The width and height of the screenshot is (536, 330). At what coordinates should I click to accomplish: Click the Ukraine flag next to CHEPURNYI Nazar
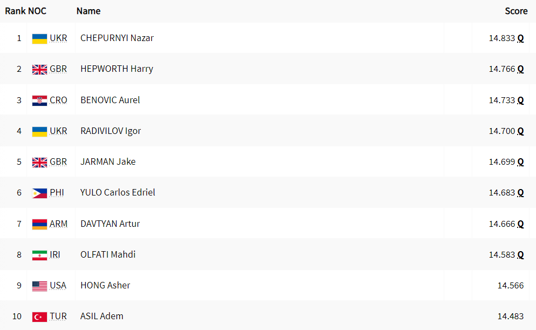(39, 39)
